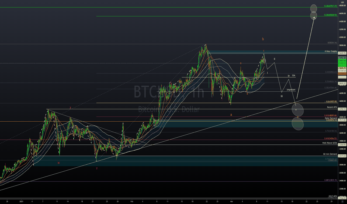347x204 pixels.
Task: Click the "Important" level annotation
Action: coord(291,90)
